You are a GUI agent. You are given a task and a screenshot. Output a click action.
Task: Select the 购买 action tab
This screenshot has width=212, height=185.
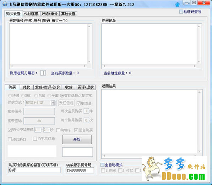click(12, 87)
